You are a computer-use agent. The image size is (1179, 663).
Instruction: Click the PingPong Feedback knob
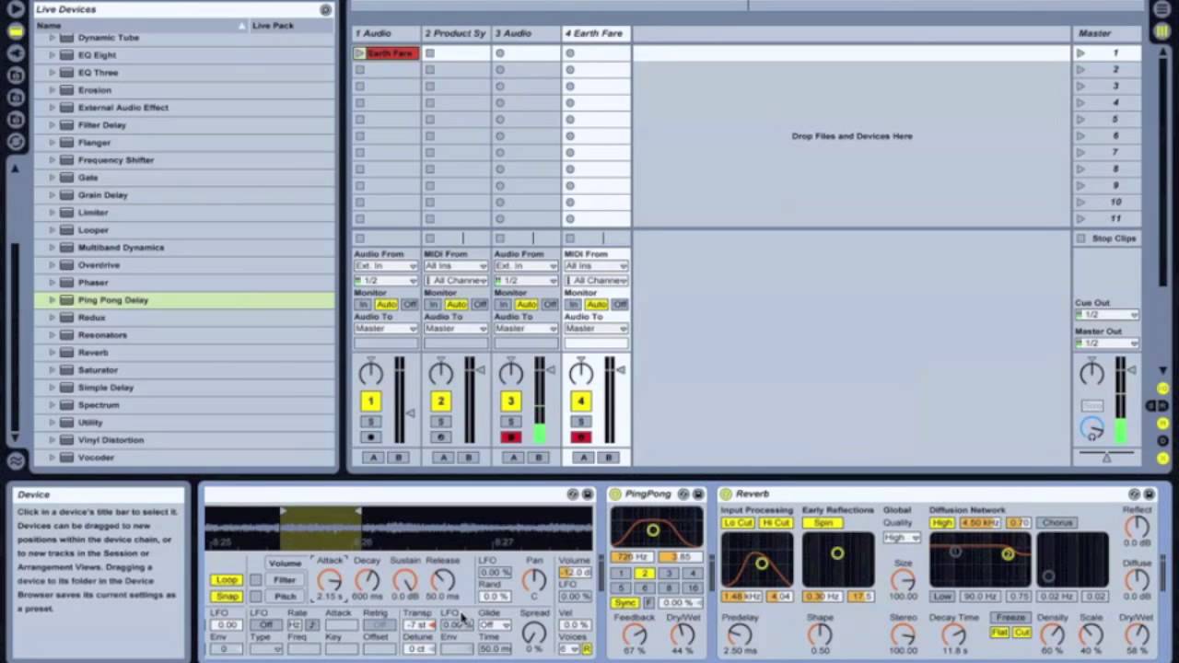(x=634, y=634)
